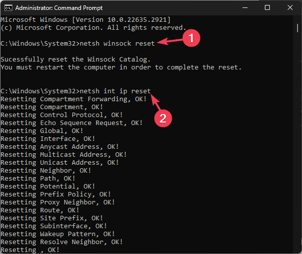Click the red circle marker numbered 2
The height and width of the screenshot is (254, 302).
163,118
